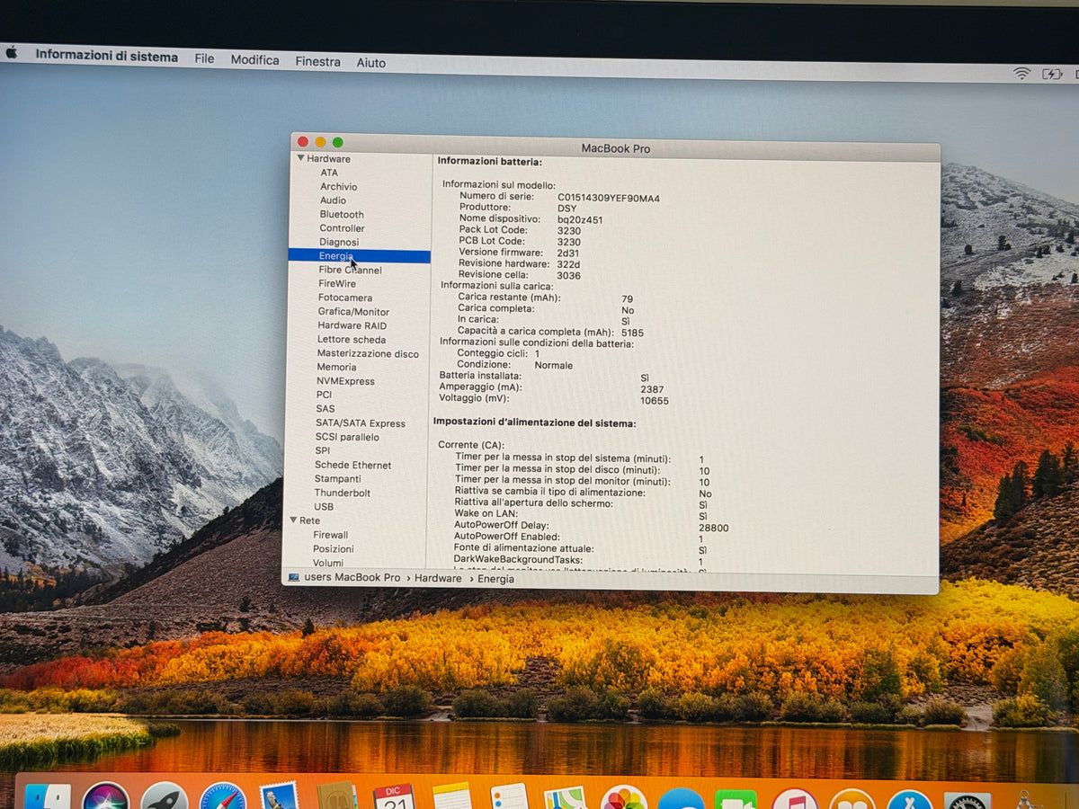Open the File menu
The height and width of the screenshot is (809, 1079).
tap(204, 58)
